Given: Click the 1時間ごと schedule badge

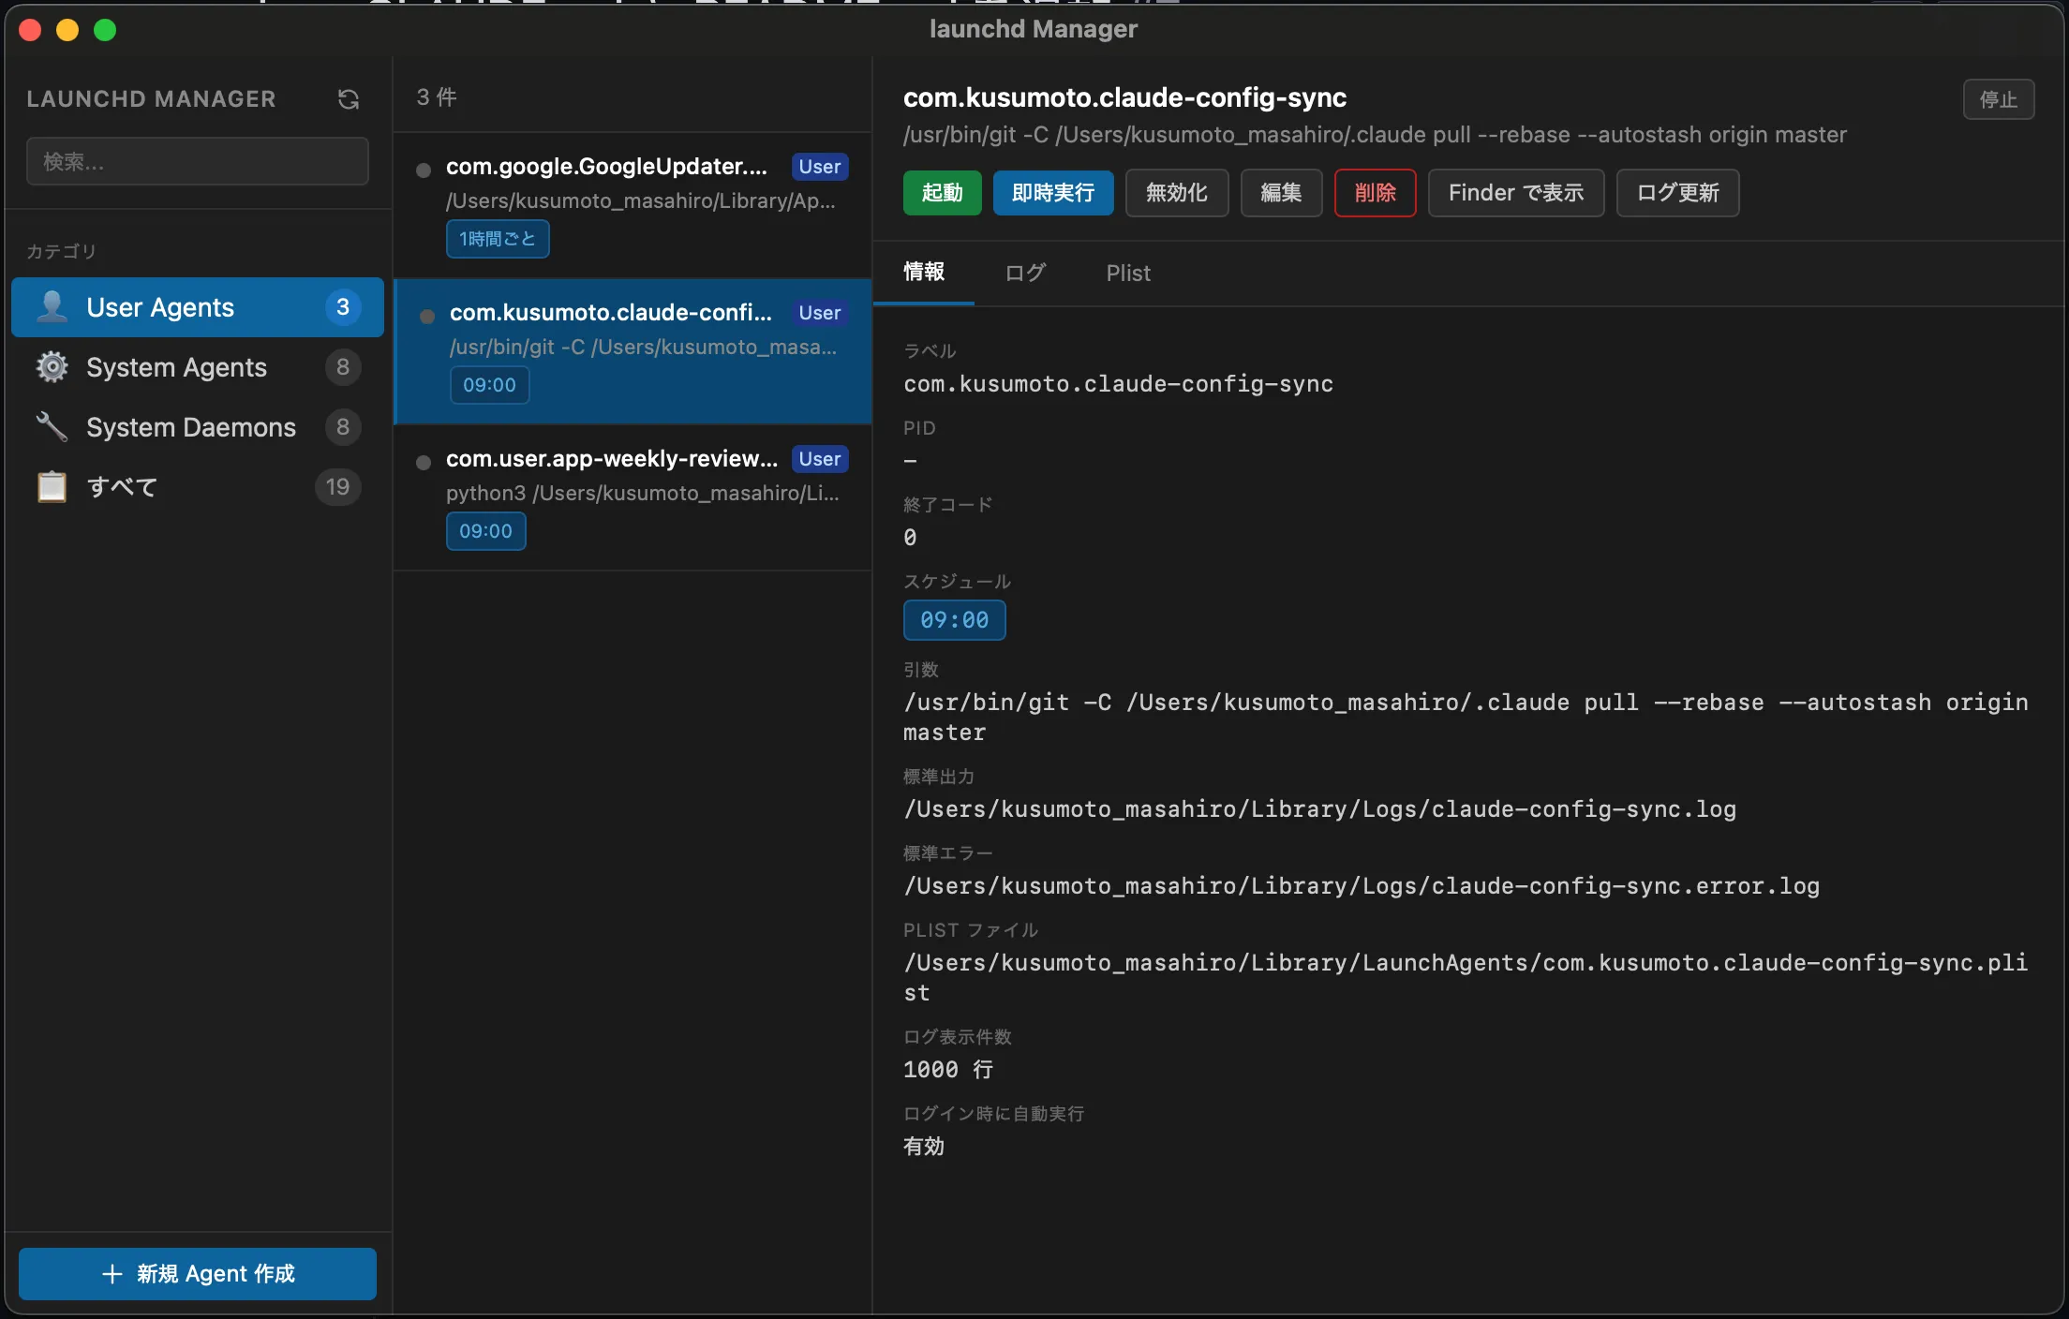Looking at the screenshot, I should pos(498,239).
